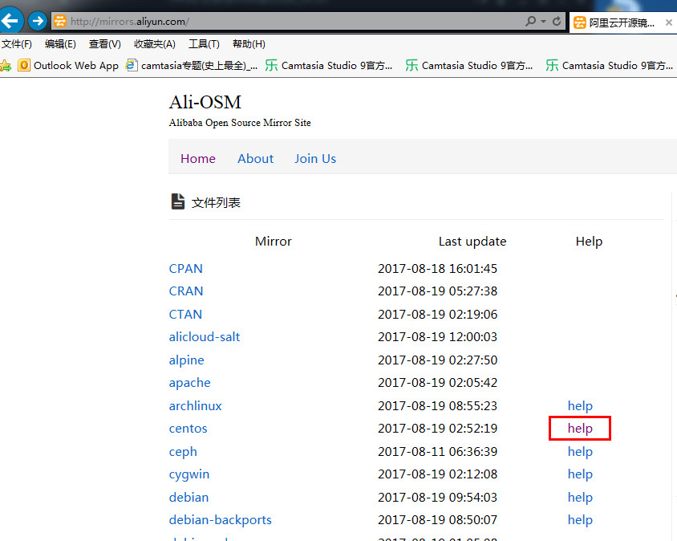This screenshot has width=677, height=541.
Task: Open the archlinux mirror link
Action: tap(196, 406)
